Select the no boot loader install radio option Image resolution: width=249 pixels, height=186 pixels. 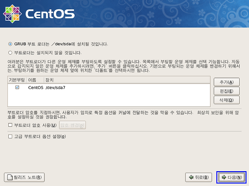tap(10, 52)
